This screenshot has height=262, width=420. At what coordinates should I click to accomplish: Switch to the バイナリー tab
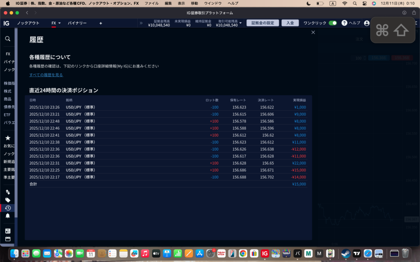click(x=77, y=23)
